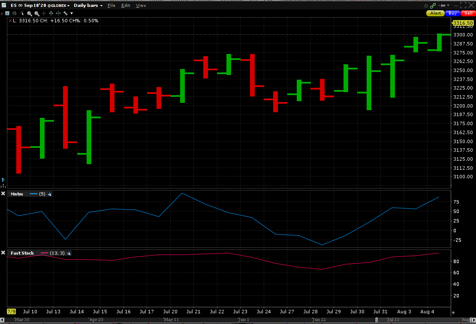Click the 'Jun 22 timeline marker

[x=319, y=320]
